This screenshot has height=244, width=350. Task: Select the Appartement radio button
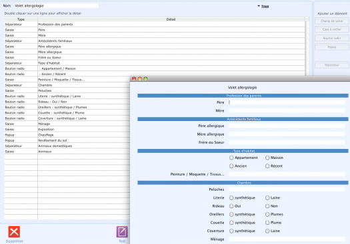231,158
